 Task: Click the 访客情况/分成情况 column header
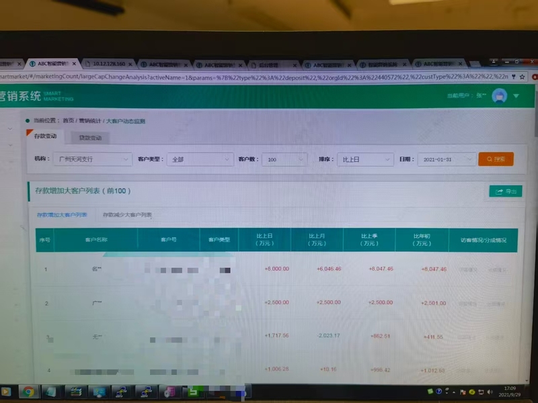point(483,240)
